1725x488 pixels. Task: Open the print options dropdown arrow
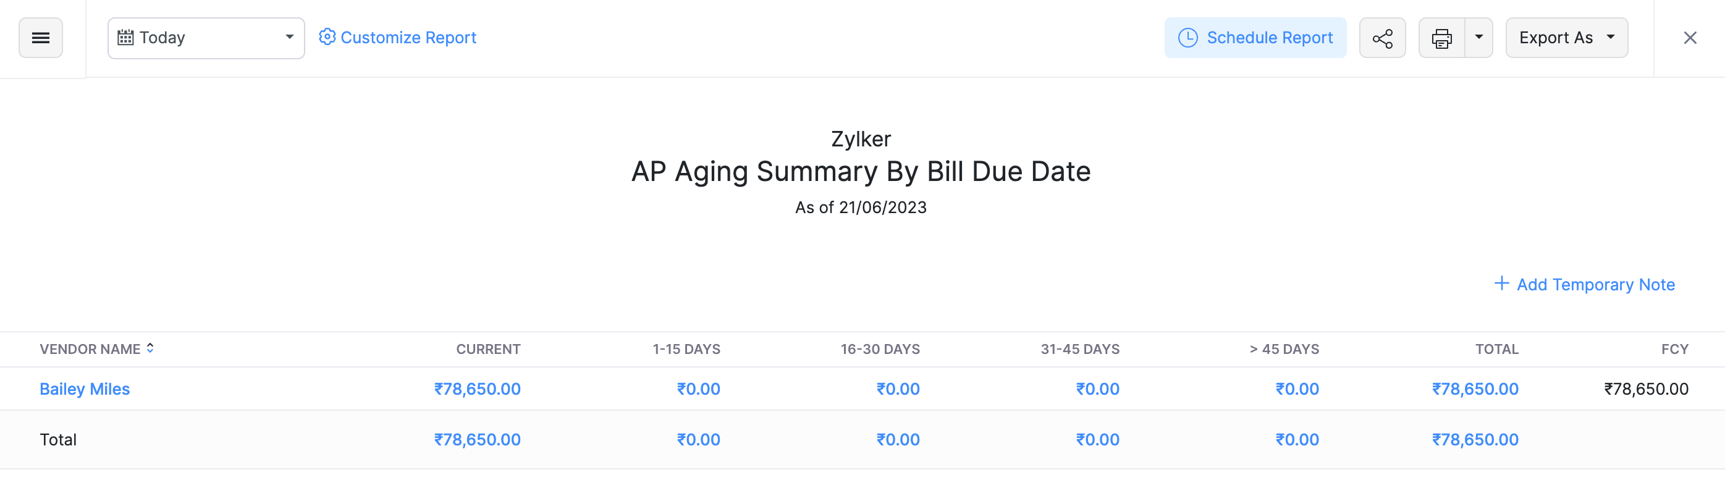tap(1479, 38)
